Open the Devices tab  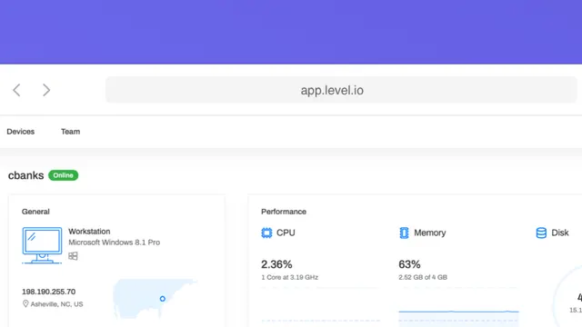click(x=20, y=132)
